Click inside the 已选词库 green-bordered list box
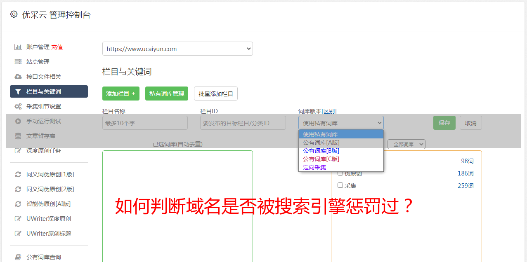Image resolution: width=527 pixels, height=262 pixels. pos(177,206)
